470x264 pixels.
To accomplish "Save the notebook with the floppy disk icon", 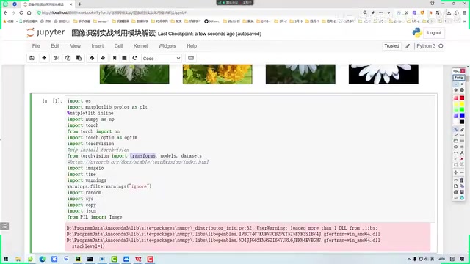I will (x=32, y=58).
